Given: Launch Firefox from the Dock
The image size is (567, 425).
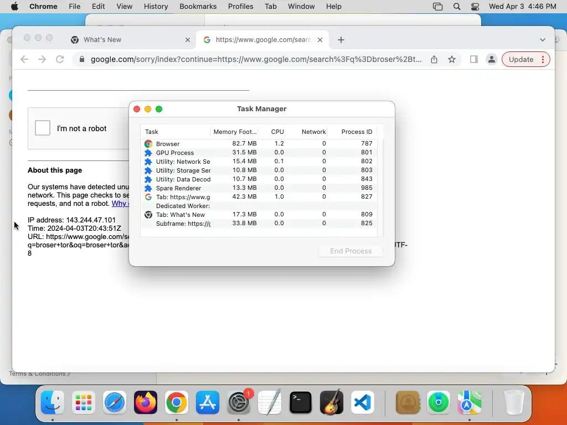Looking at the screenshot, I should [x=146, y=402].
